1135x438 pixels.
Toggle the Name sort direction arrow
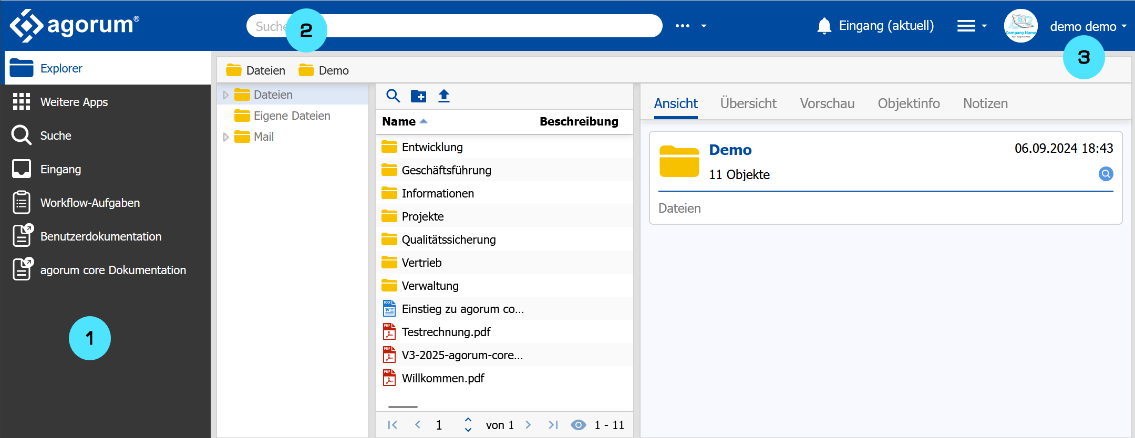pos(424,121)
